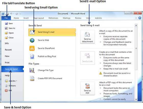Select Recent in the backstage menu
Image resolution: width=143 pixels, height=109 pixels.
pyautogui.click(x=8, y=50)
